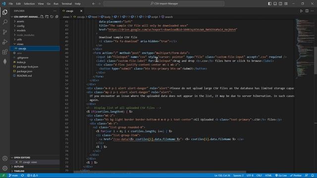Click the New Folder icon in Explorer
The width and height of the screenshot is (317, 178).
(x=47, y=17)
